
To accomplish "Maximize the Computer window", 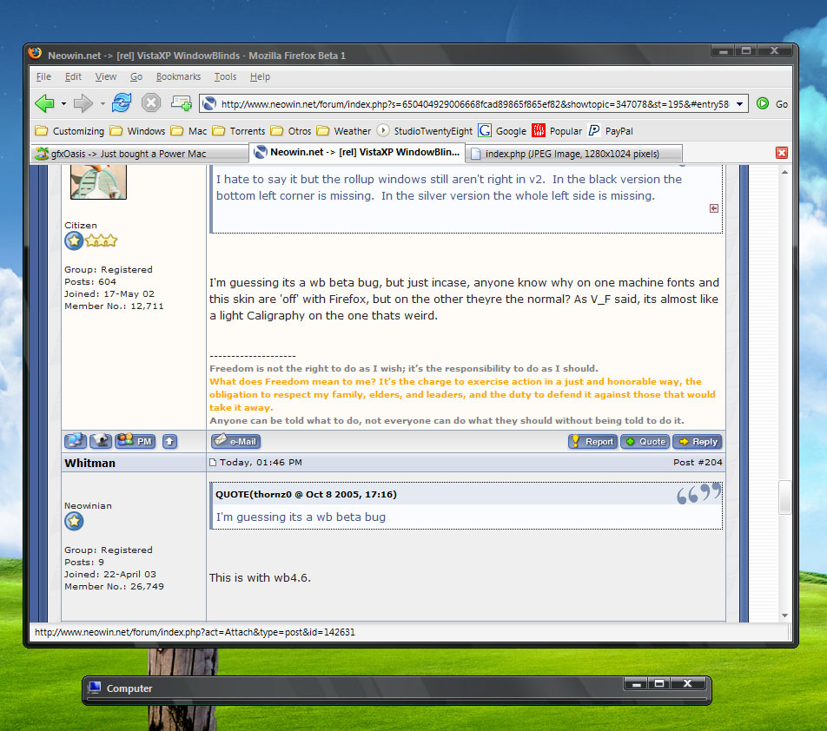I will (x=659, y=684).
